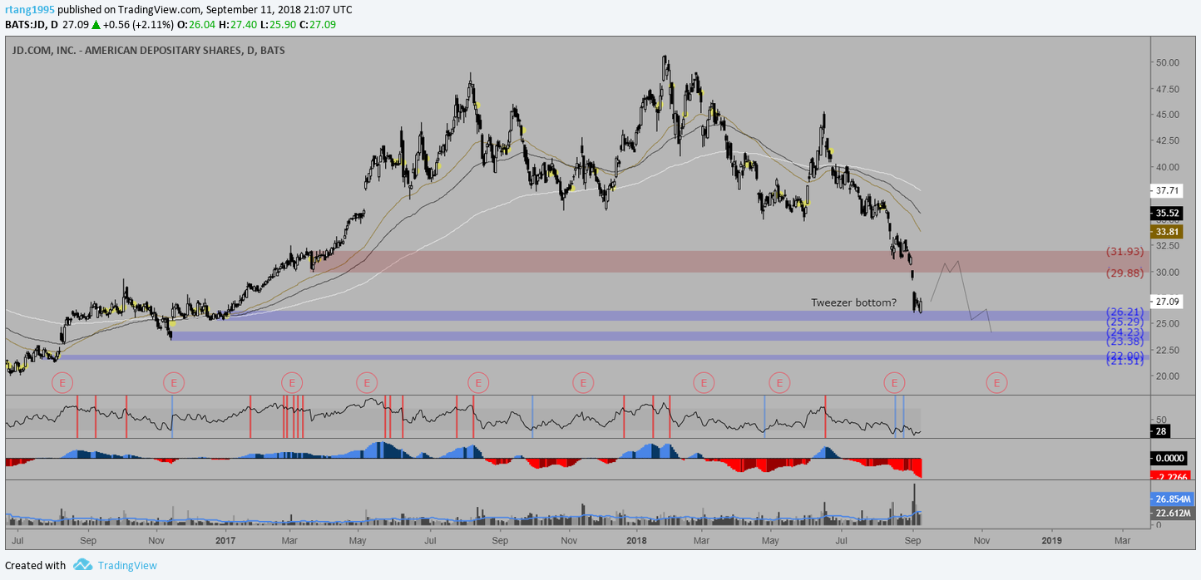Image resolution: width=1201 pixels, height=580 pixels.
Task: Click the 27.09 last price label on the axis
Action: click(x=1169, y=301)
